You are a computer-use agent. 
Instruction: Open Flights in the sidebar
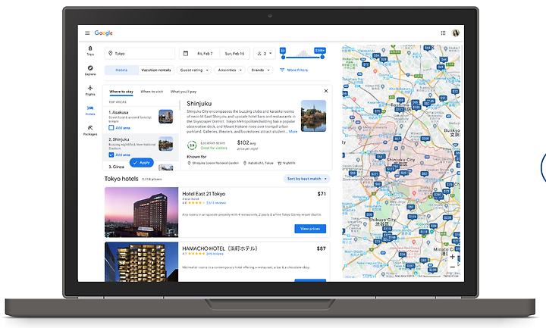pos(90,90)
